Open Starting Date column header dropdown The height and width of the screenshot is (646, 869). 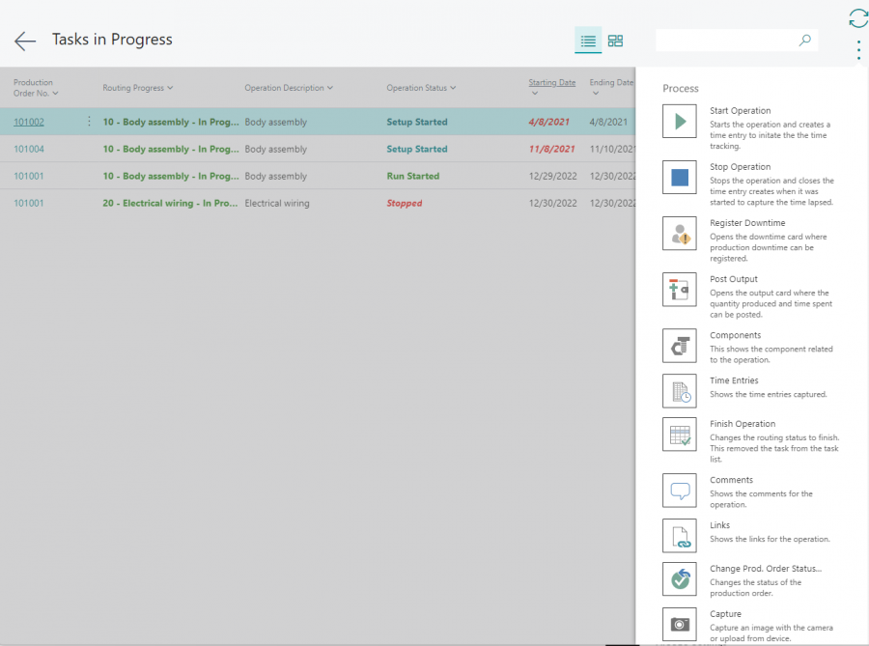coord(534,93)
